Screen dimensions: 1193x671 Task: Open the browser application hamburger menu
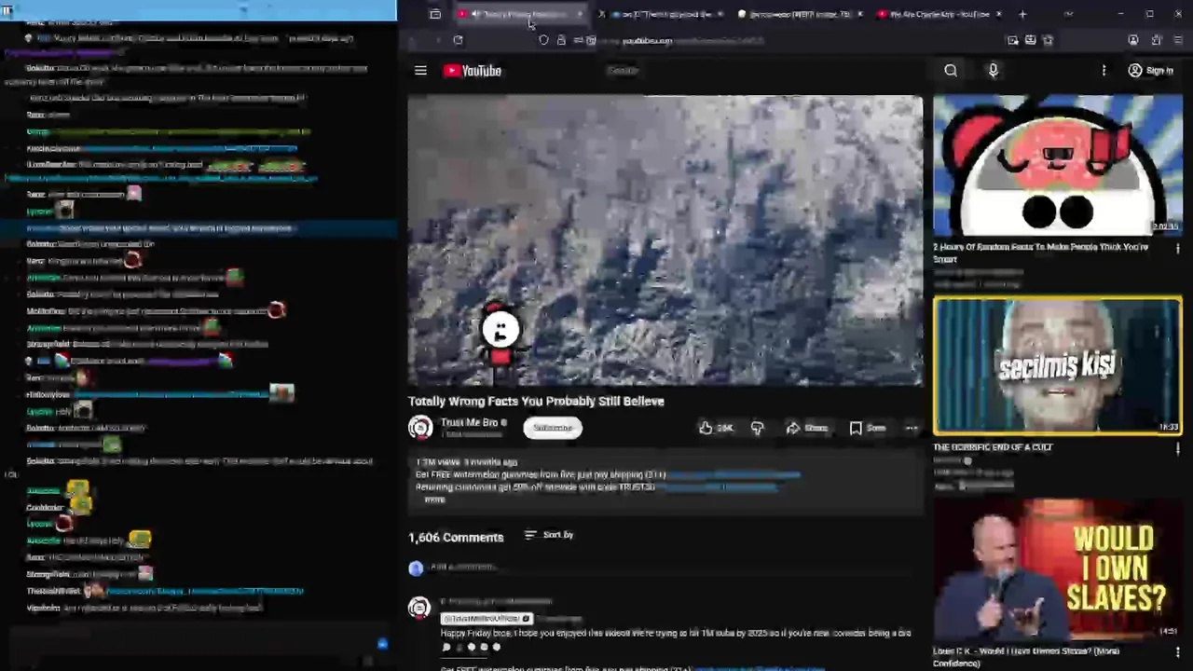[1179, 40]
